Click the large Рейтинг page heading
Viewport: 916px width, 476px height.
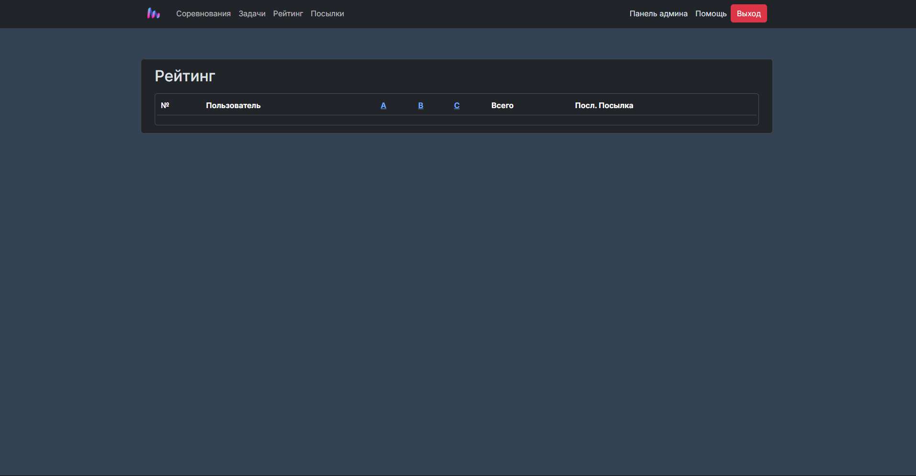point(185,76)
